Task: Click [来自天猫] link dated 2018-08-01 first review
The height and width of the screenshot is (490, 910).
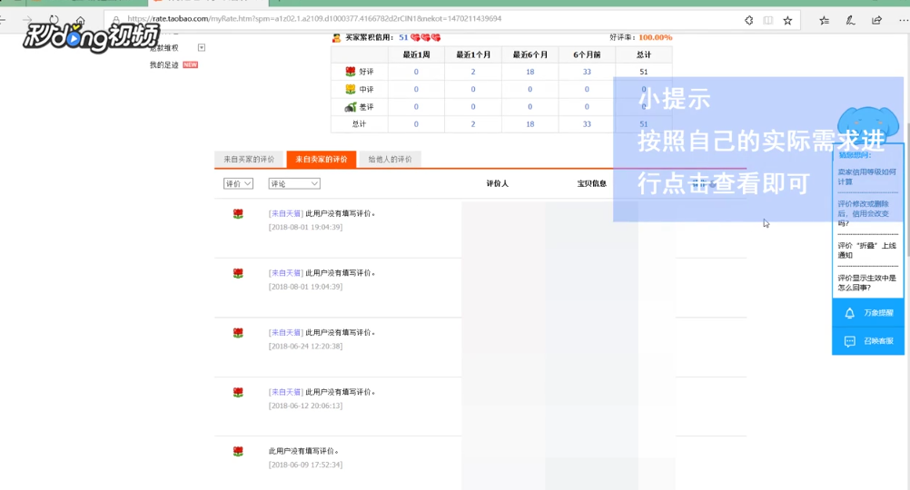Action: [285, 213]
